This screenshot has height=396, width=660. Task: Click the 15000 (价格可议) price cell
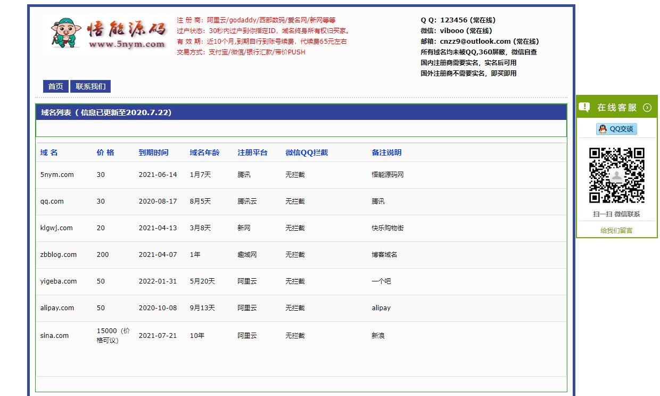coord(113,336)
